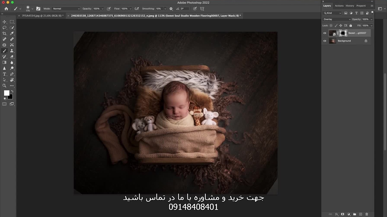Toggle visibility of Sweet Soul Studio layer
Viewport: 387px width, 217px height.
(325, 33)
